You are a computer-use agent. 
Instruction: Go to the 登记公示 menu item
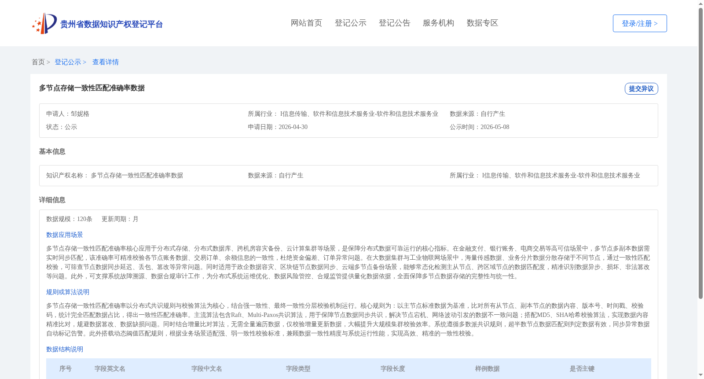click(350, 23)
